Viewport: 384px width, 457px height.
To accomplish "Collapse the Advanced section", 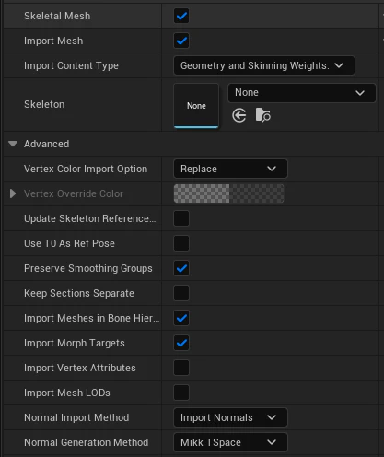I will point(13,144).
